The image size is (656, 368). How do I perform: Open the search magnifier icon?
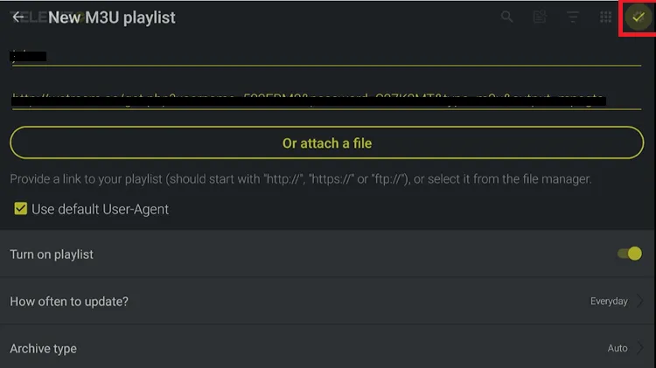point(507,17)
